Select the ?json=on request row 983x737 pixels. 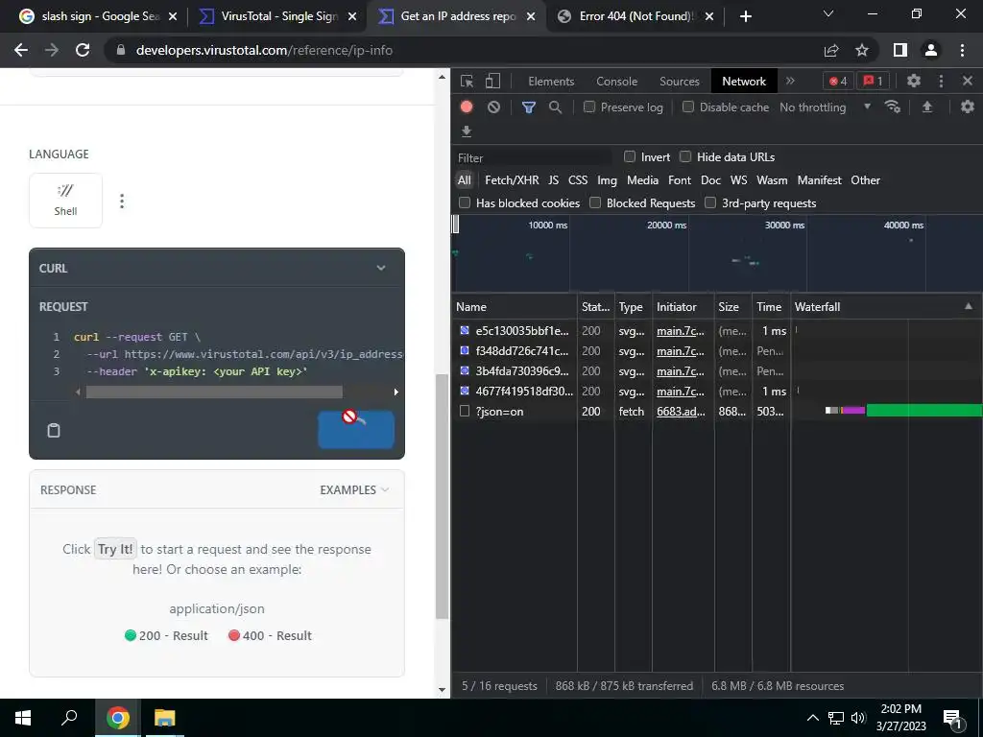(716, 412)
